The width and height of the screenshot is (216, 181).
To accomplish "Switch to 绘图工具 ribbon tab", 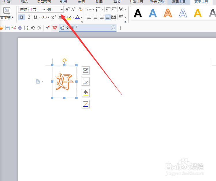I will pos(179,2).
